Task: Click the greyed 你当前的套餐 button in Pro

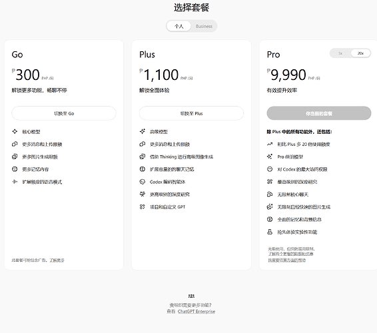Action: click(319, 113)
